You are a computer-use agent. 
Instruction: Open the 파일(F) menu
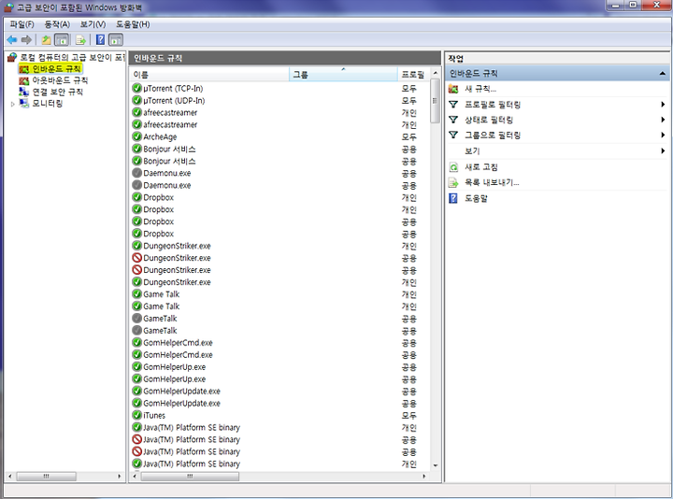coord(21,24)
